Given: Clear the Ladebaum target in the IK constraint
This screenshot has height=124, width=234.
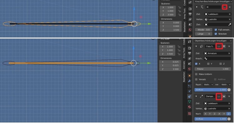Looking at the screenshot, I should pos(230,14).
